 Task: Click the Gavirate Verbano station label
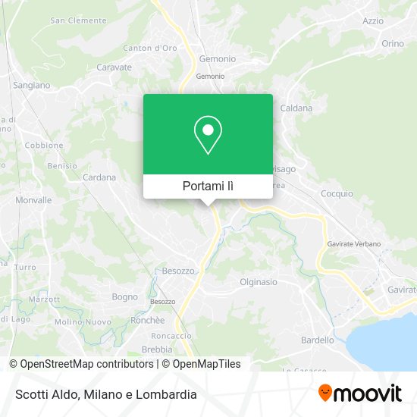click(354, 244)
